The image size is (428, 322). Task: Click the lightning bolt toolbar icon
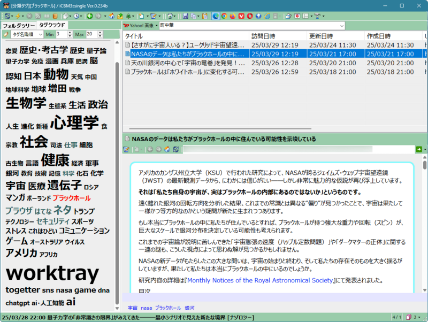pyautogui.click(x=18, y=16)
